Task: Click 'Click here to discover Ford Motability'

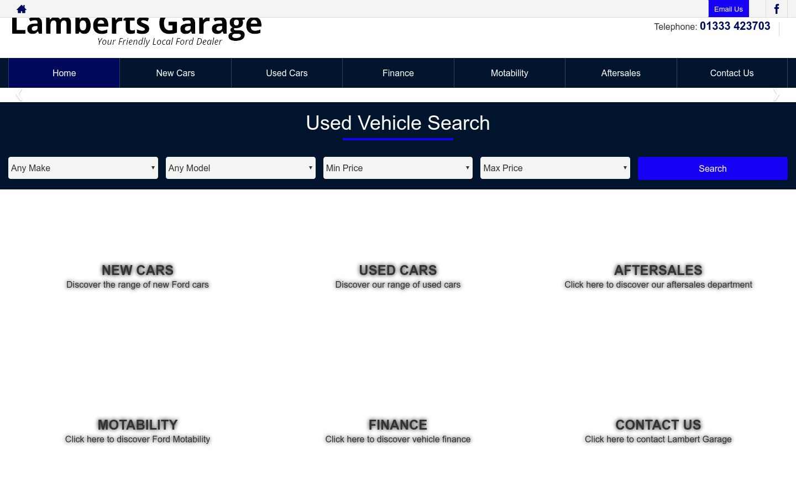Action: [x=138, y=439]
